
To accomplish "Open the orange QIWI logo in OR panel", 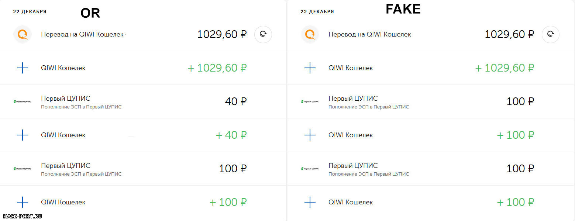I will [22, 34].
